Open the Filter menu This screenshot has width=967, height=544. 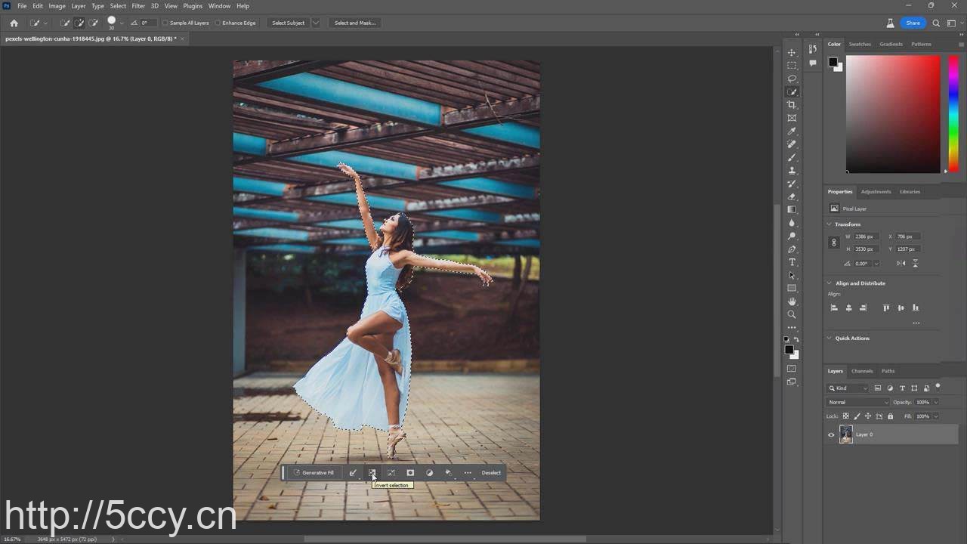click(138, 6)
